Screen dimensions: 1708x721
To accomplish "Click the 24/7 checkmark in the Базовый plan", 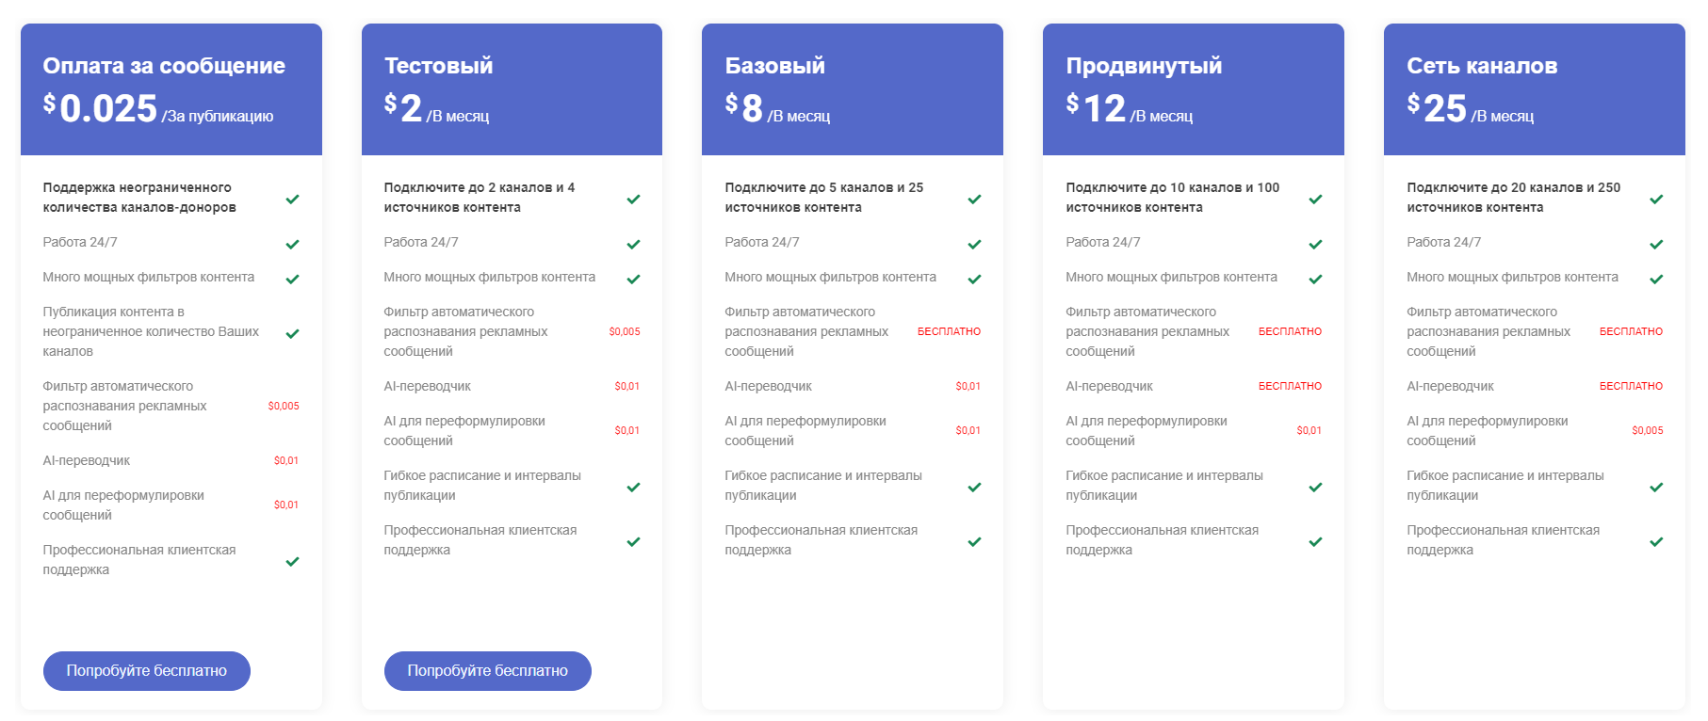I will pos(975,244).
